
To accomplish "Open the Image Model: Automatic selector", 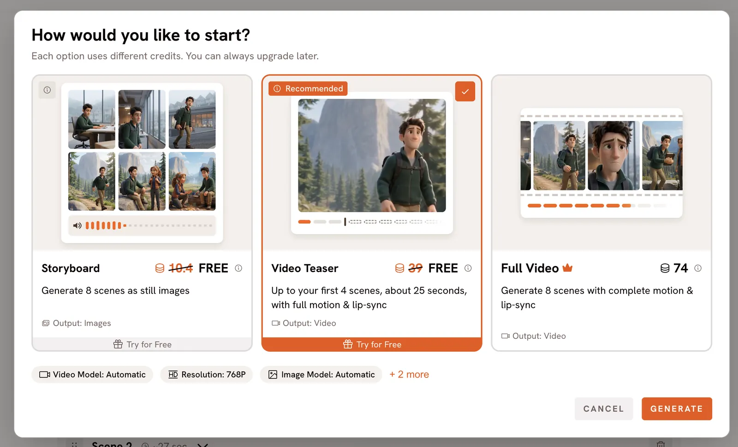I will pos(321,375).
